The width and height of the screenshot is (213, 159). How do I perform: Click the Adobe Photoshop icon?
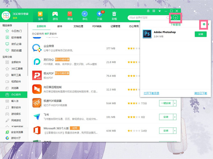(147, 34)
